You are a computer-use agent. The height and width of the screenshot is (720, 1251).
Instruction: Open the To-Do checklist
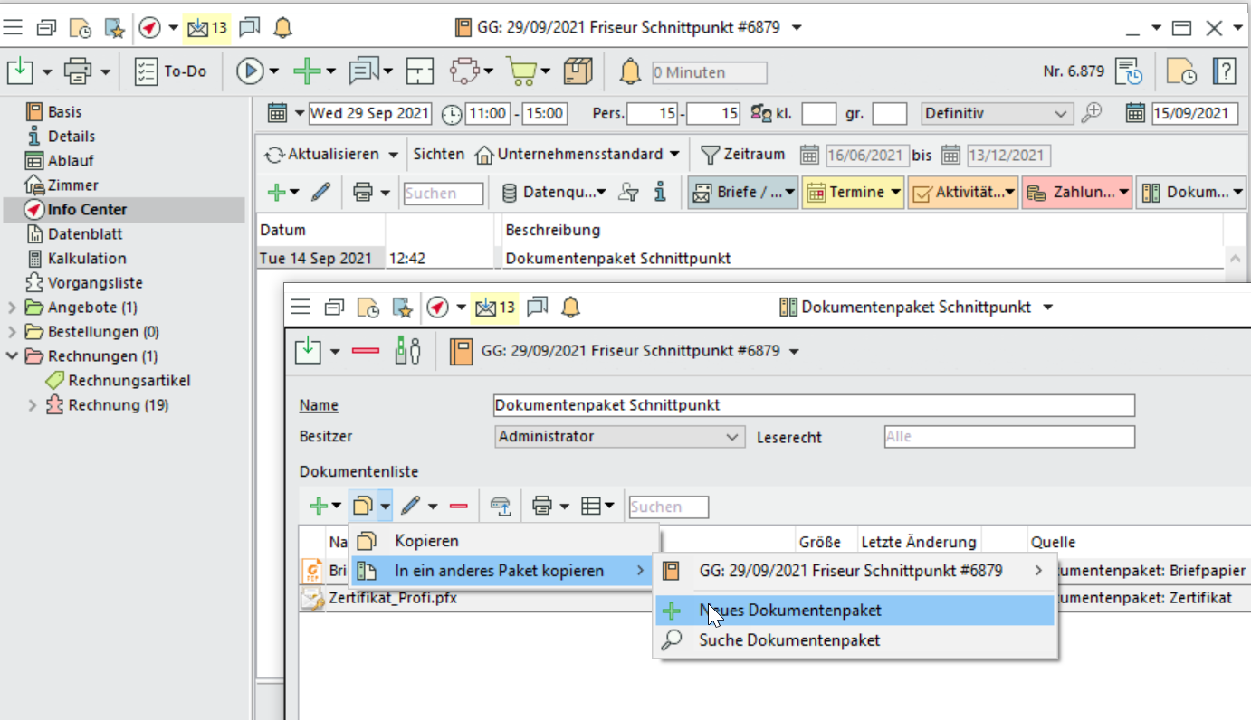pyautogui.click(x=171, y=71)
